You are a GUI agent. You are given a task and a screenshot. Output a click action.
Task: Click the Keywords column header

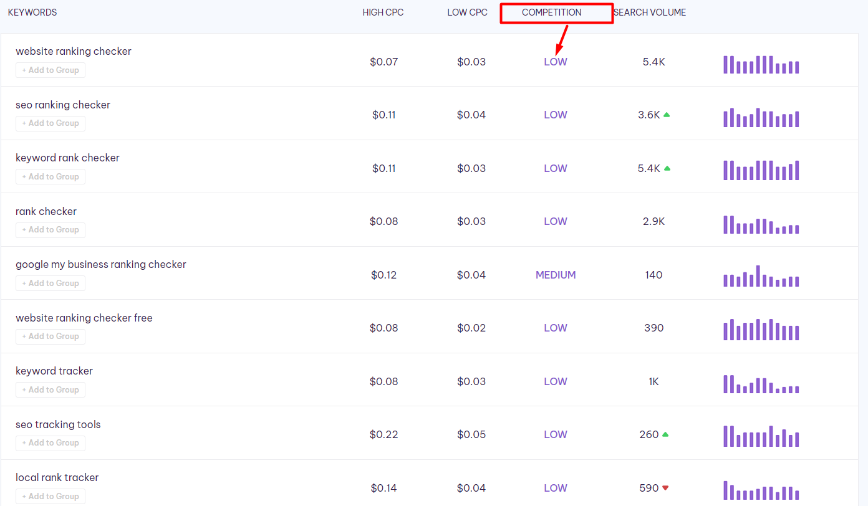point(32,12)
